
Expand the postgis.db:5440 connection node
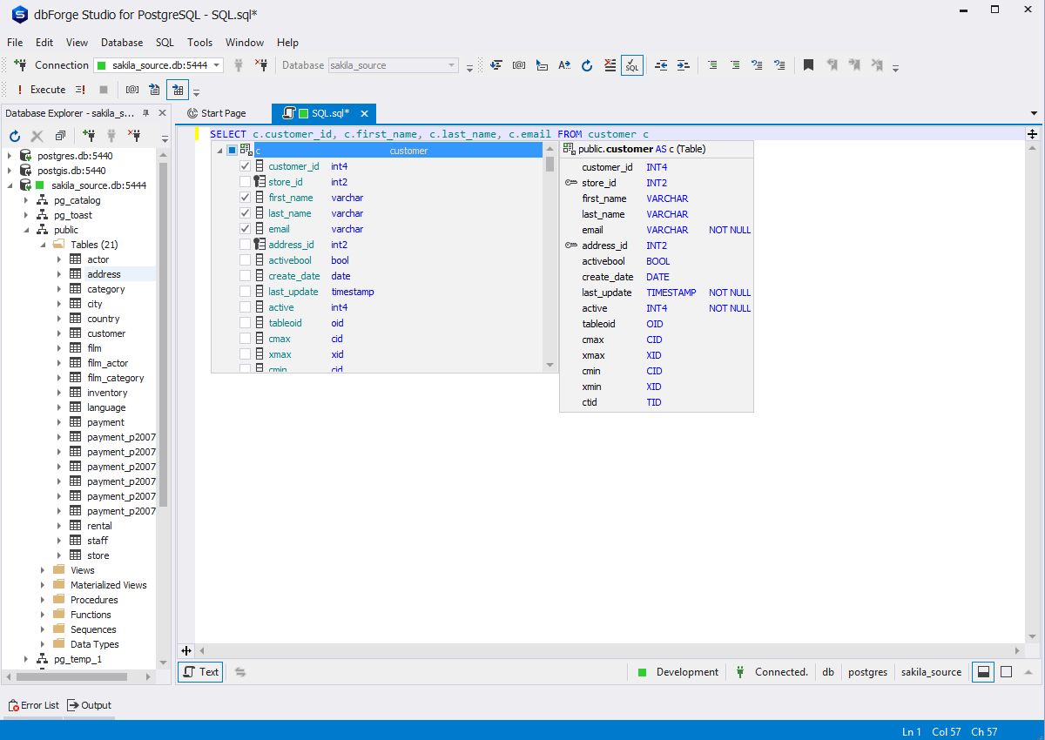coord(10,171)
